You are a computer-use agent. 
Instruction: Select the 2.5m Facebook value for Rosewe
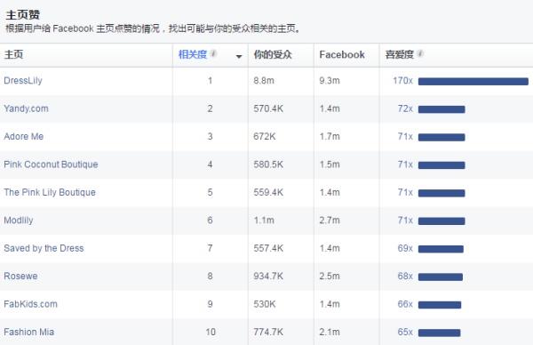330,276
